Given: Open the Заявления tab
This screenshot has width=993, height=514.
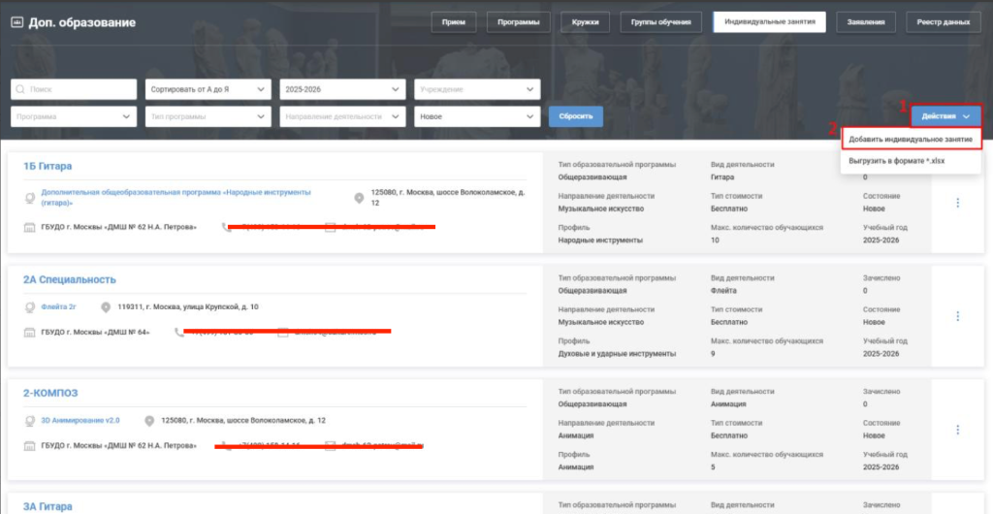Looking at the screenshot, I should (865, 22).
